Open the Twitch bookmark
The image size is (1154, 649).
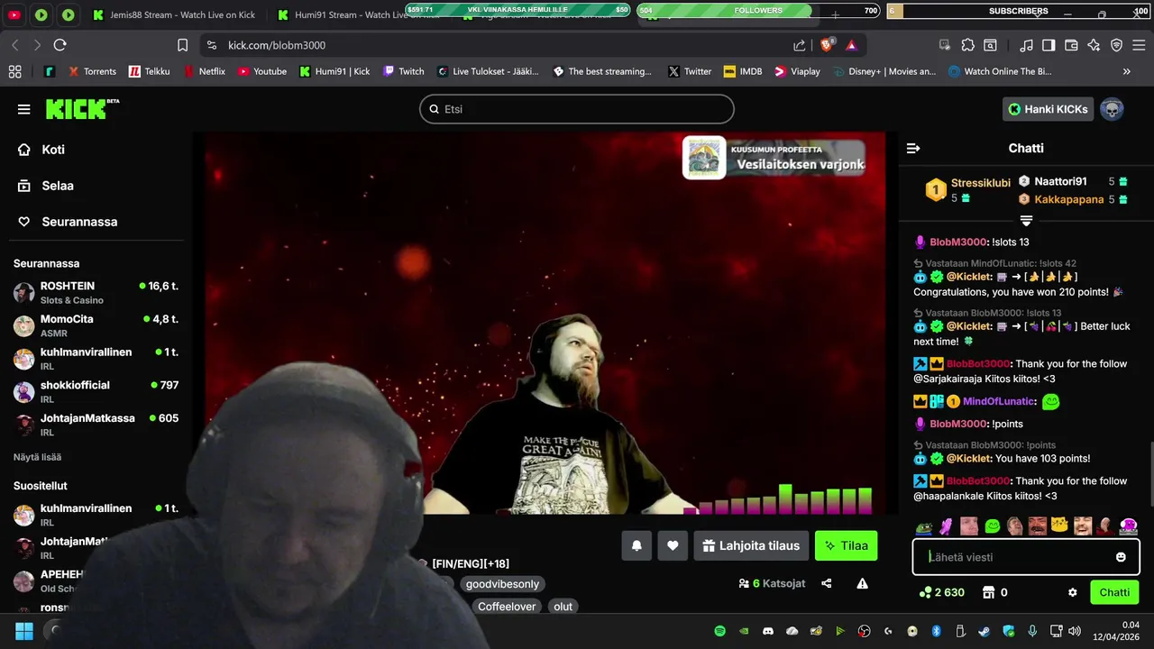[x=403, y=71]
